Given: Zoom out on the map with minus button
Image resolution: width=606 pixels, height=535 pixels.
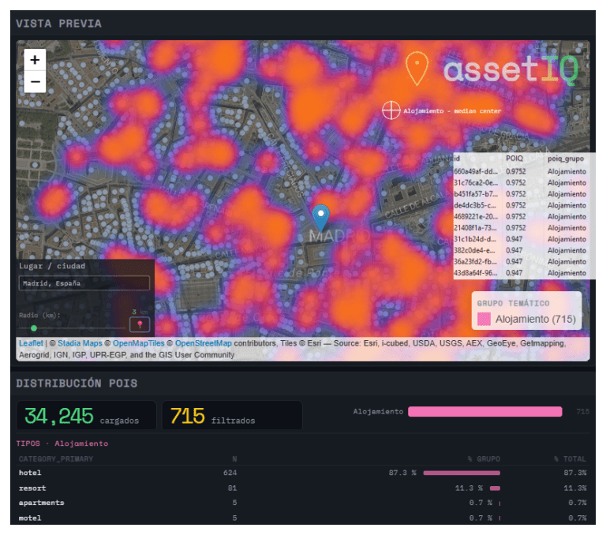Looking at the screenshot, I should click(35, 81).
